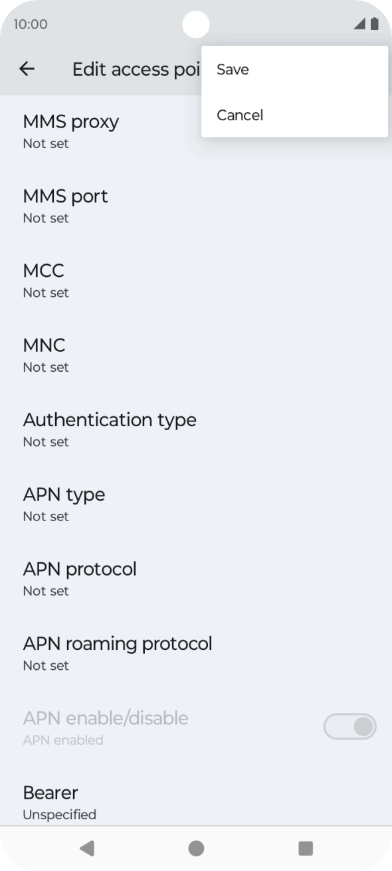The width and height of the screenshot is (392, 871).
Task: Open the APN type setting
Action: coord(196,504)
